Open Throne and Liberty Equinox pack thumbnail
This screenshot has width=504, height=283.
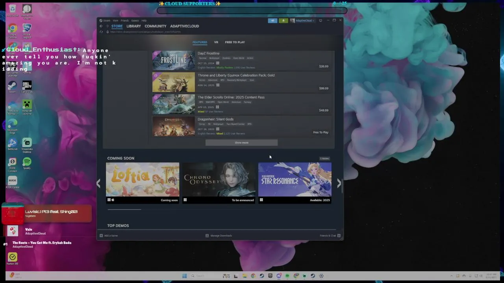click(x=174, y=82)
